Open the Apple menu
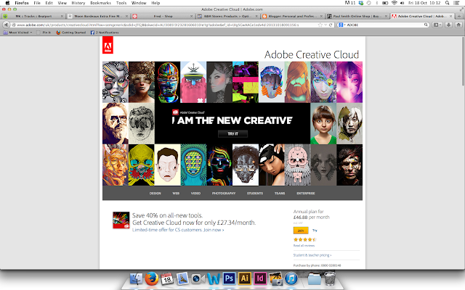This screenshot has height=290, width=465. (x=7, y=3)
